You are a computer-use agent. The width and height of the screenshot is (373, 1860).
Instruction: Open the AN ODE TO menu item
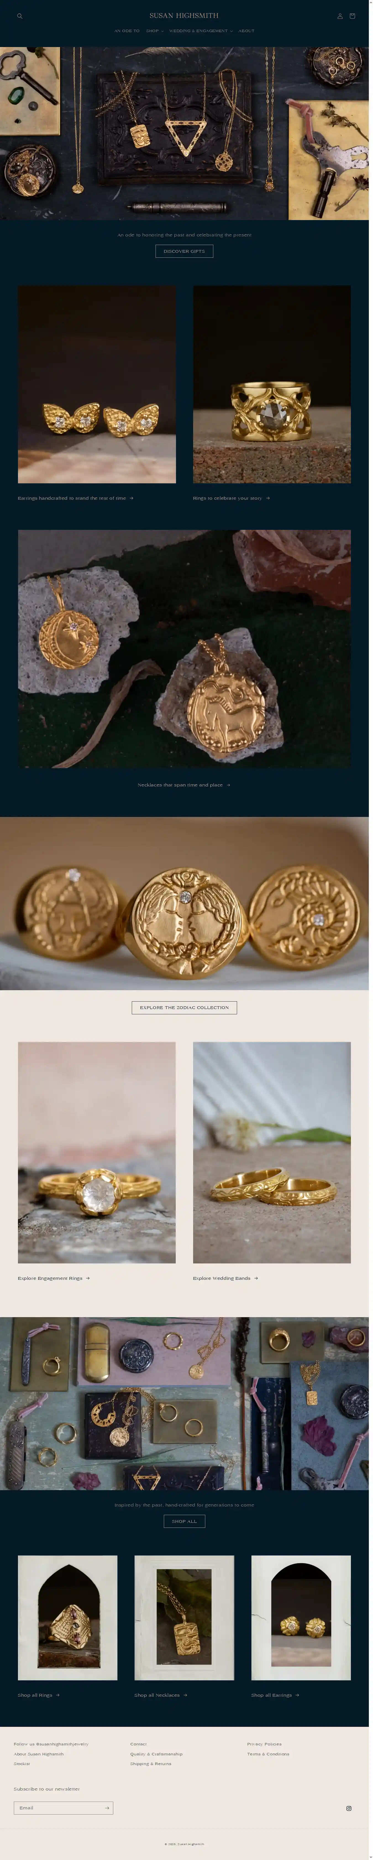127,31
